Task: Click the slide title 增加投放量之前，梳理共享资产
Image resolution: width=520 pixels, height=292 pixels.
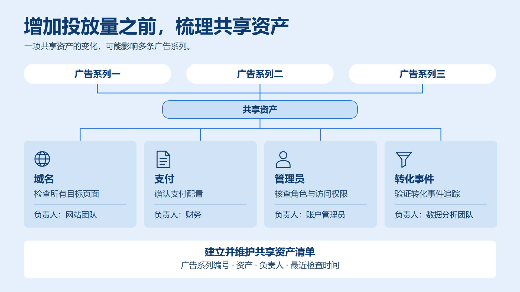Action: (157, 26)
